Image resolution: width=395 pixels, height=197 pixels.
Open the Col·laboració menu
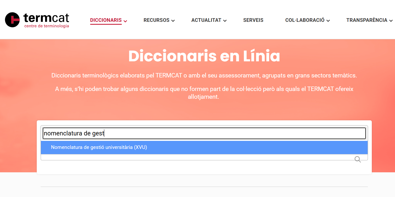click(305, 20)
